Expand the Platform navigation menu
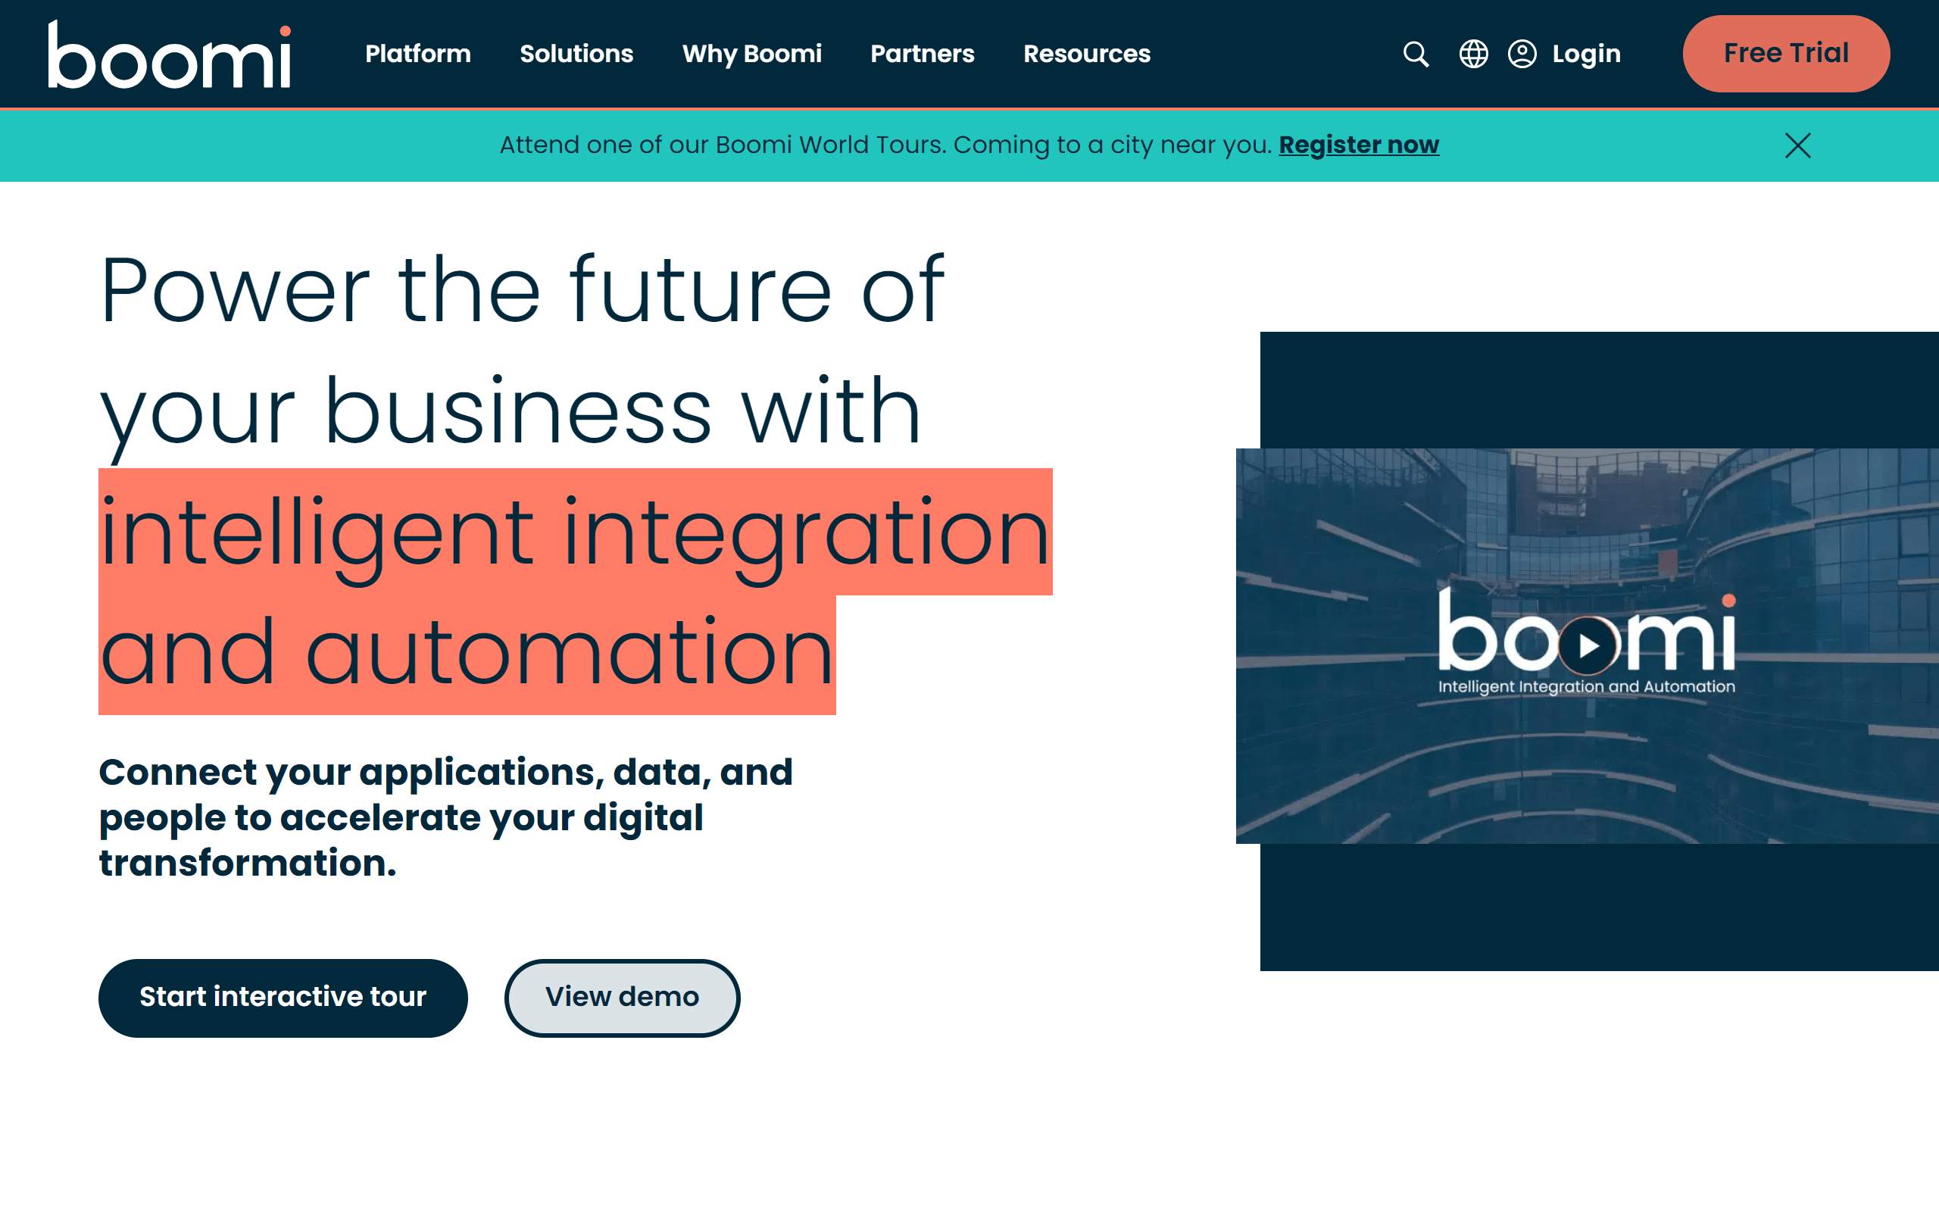Screen dimensions: 1939x1212 coord(417,53)
